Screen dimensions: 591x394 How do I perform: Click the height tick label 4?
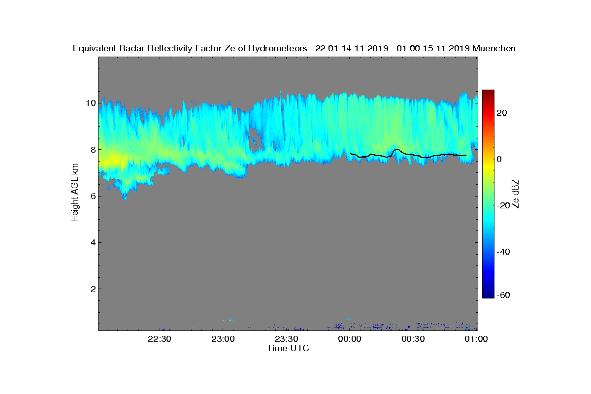click(92, 242)
